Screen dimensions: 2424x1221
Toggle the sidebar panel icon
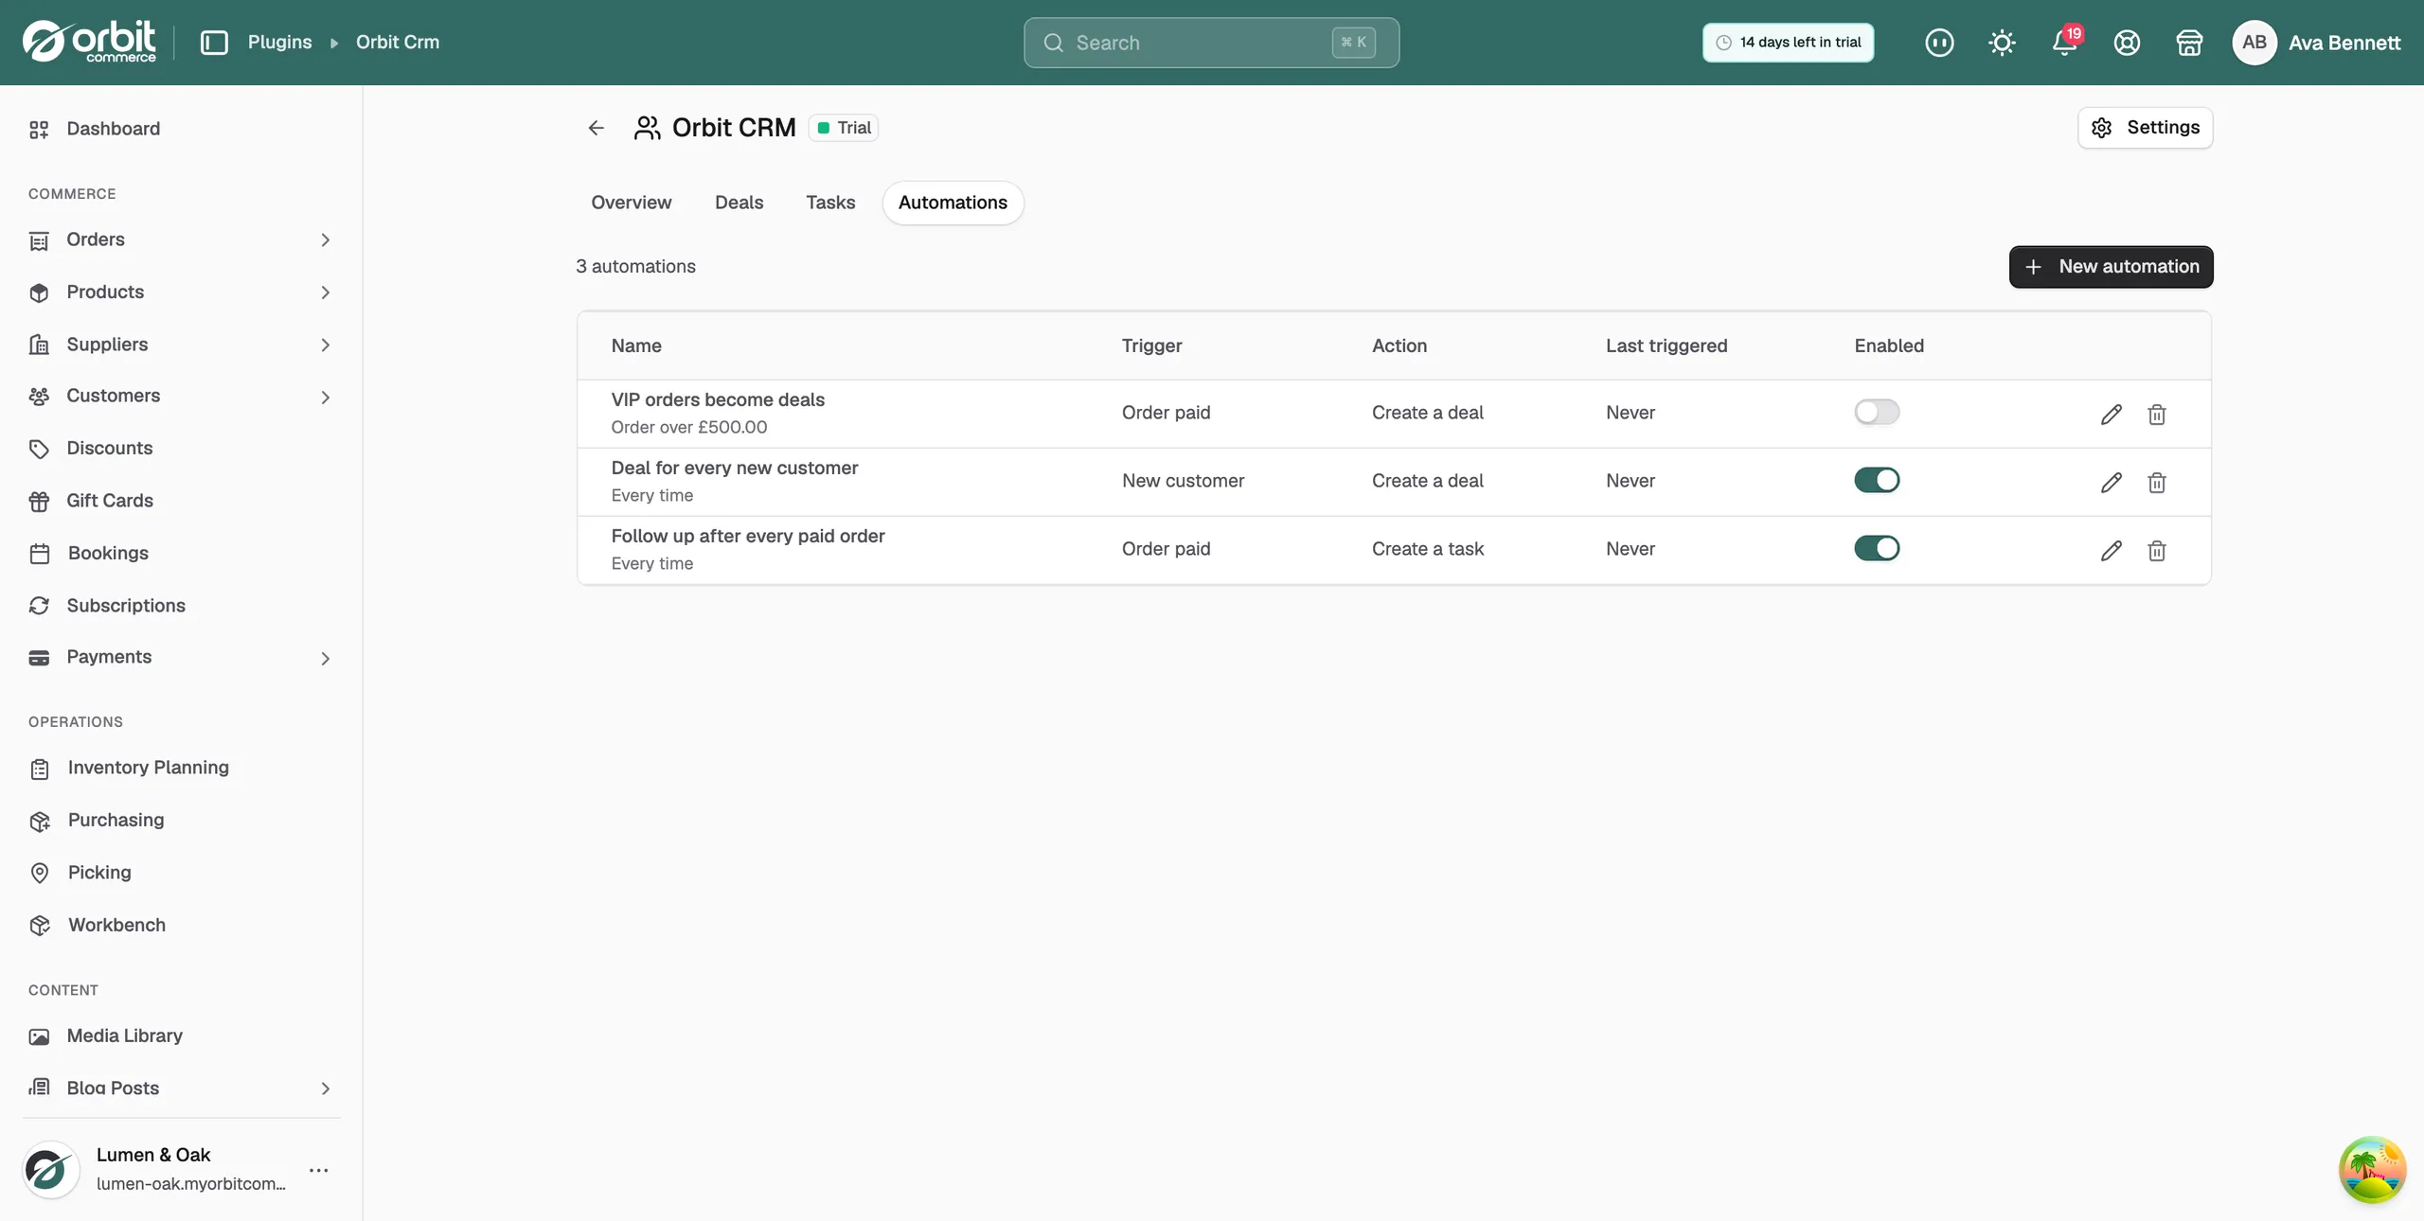pos(214,43)
